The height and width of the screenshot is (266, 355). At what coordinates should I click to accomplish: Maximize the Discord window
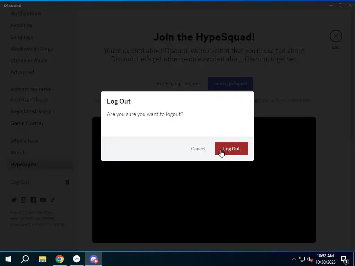[x=340, y=5]
